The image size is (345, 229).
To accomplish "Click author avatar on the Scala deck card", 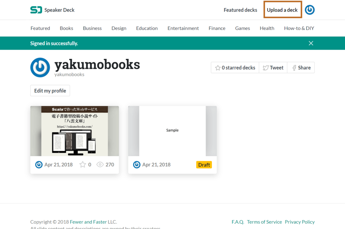I will 39,164.
